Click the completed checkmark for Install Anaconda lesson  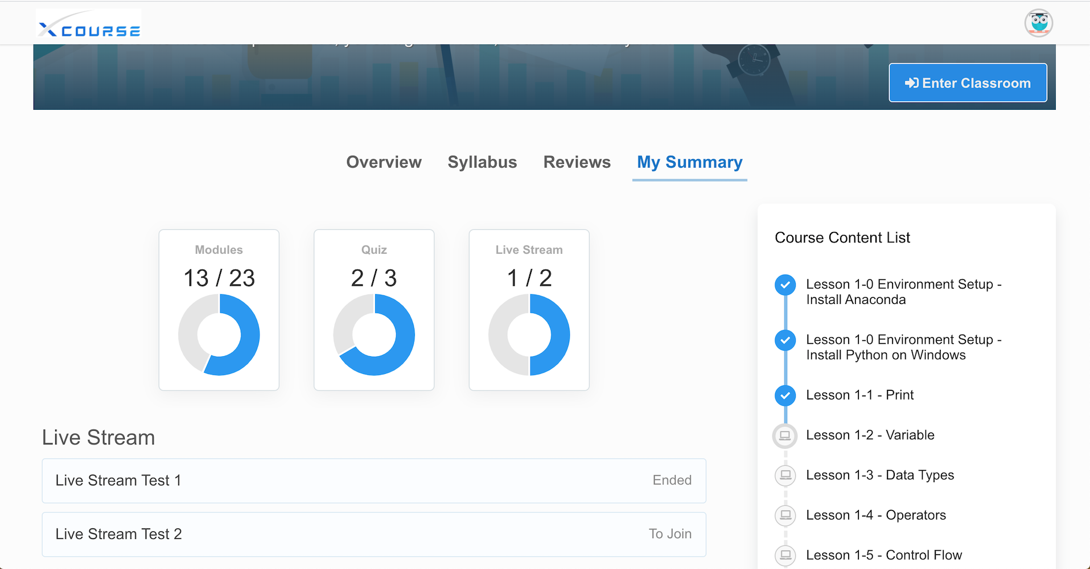point(785,284)
